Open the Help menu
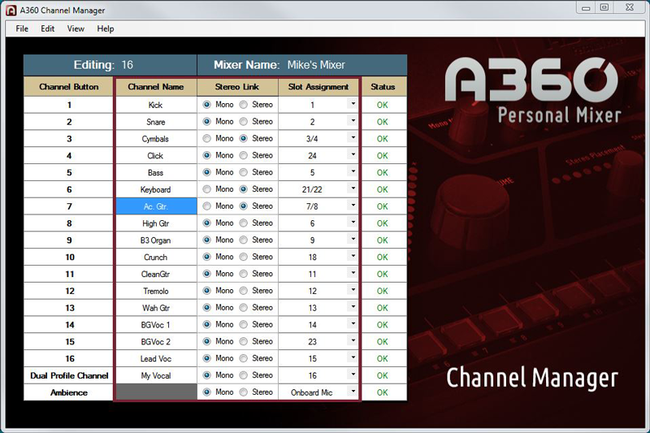Image resolution: width=650 pixels, height=433 pixels. (x=106, y=28)
